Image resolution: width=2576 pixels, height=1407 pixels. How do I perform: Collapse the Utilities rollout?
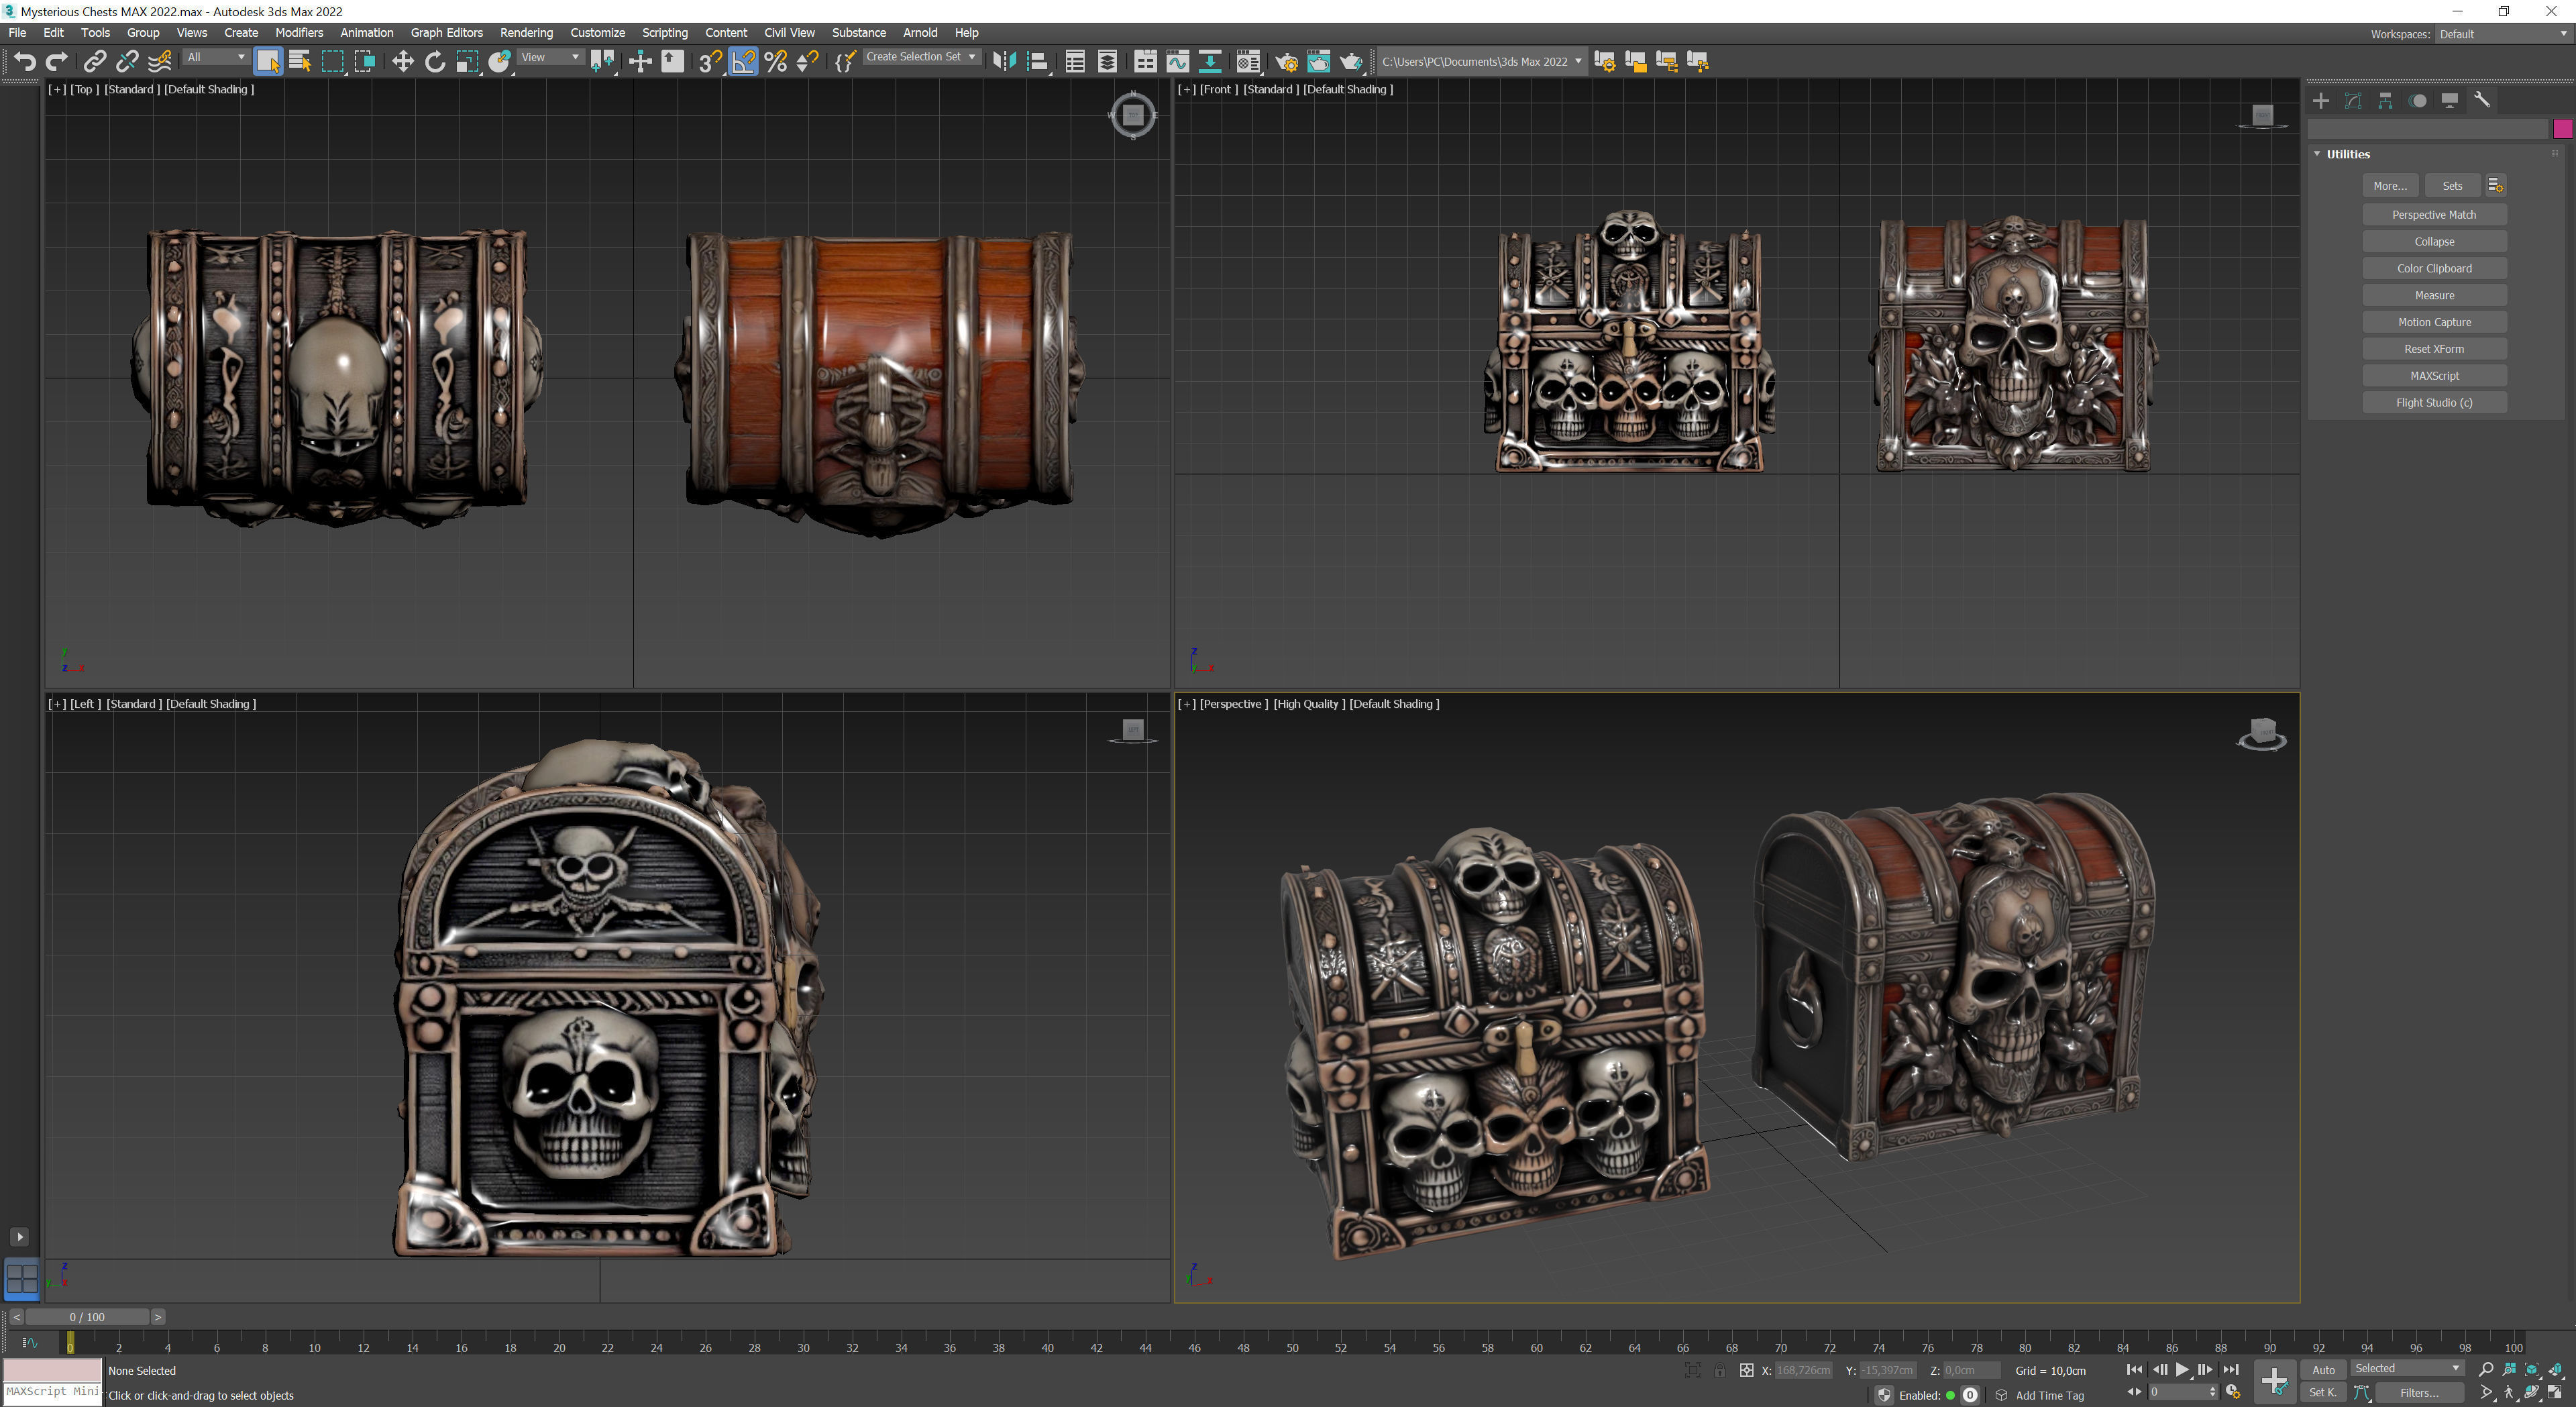[x=2348, y=154]
